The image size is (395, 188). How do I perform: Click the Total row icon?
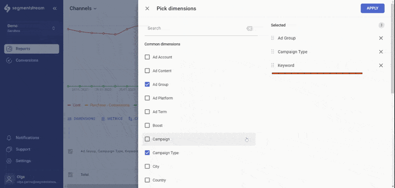click(x=70, y=174)
